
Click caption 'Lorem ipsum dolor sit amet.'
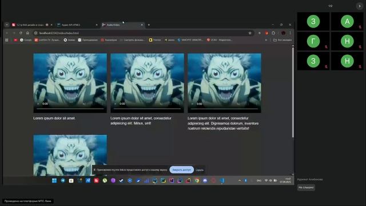[54, 118]
